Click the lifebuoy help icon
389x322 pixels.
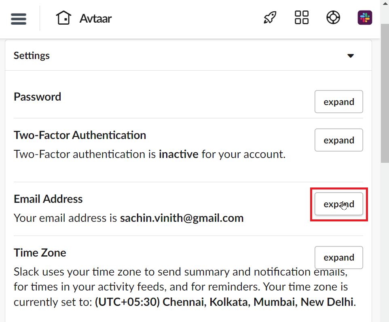click(333, 18)
